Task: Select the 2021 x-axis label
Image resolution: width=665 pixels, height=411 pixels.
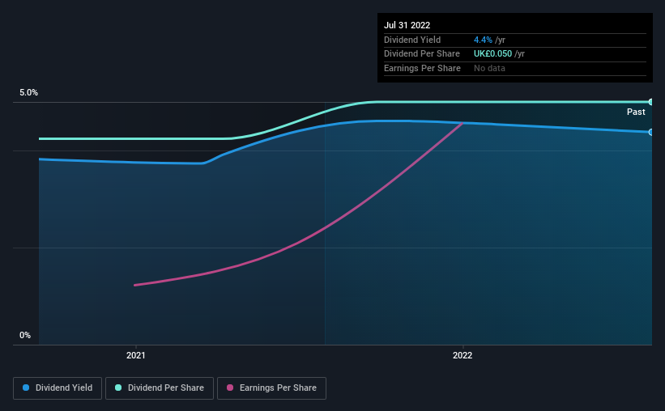Action: [136, 355]
